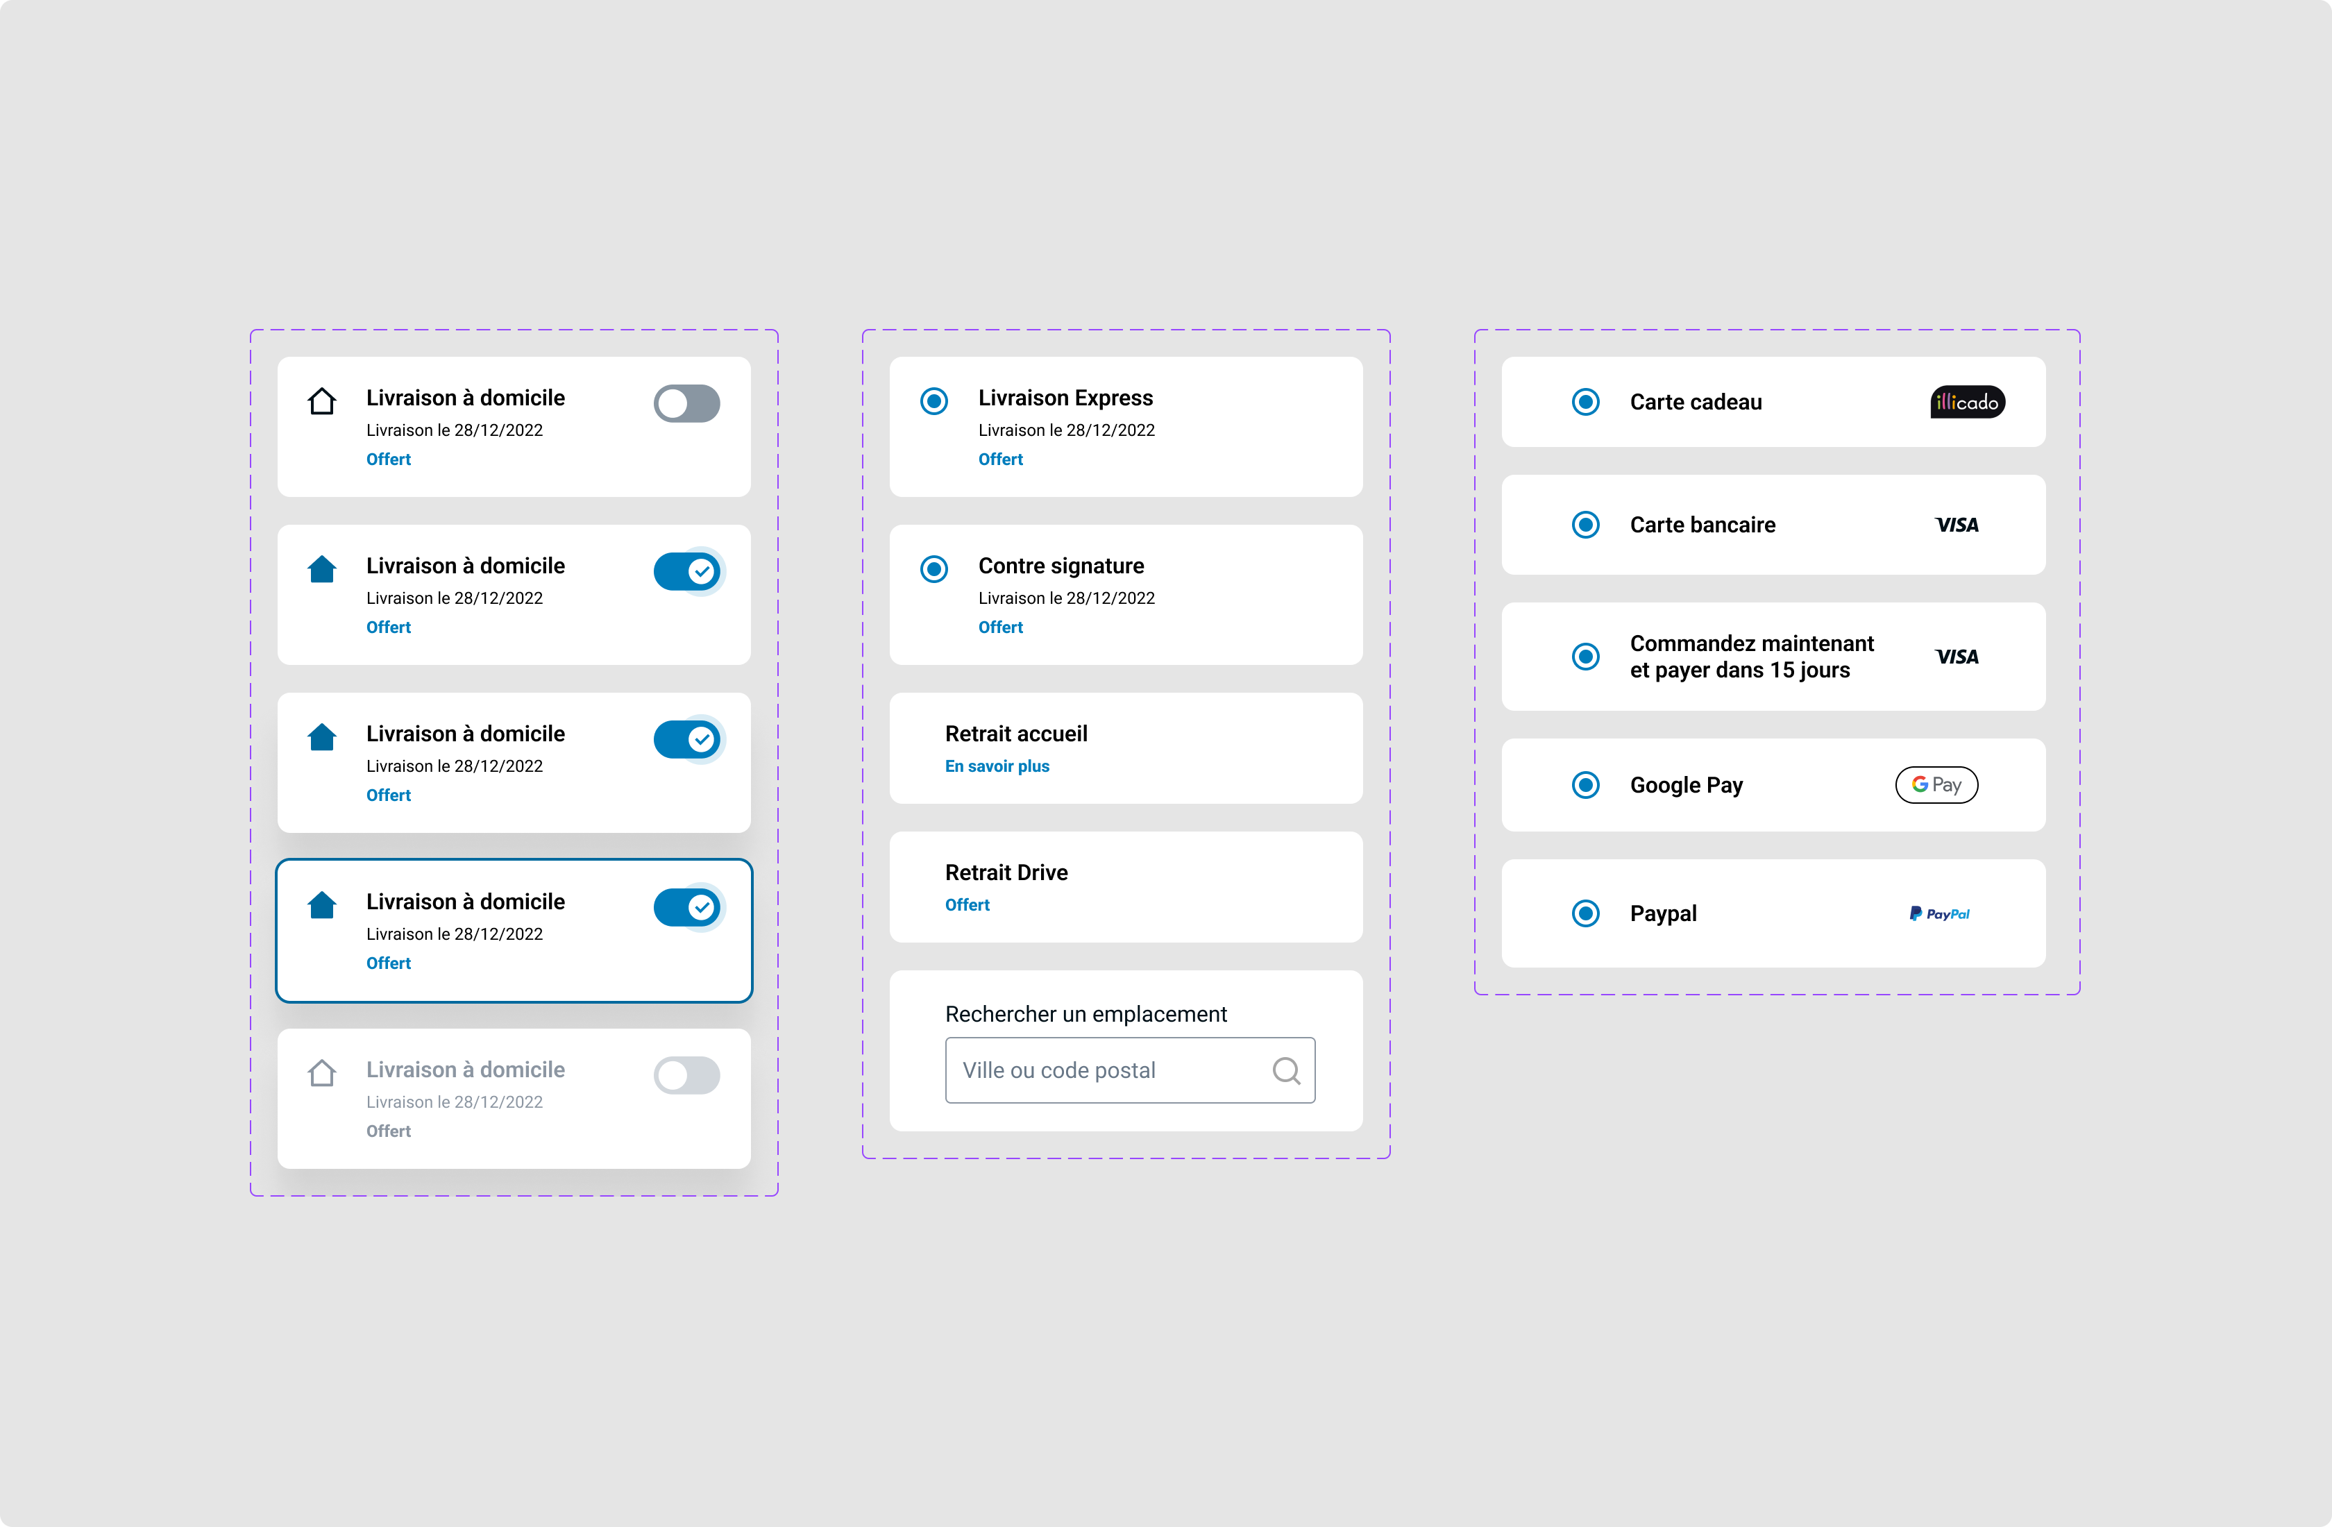Pick the Paypal radio button
Image resolution: width=2332 pixels, height=1527 pixels.
click(1585, 913)
